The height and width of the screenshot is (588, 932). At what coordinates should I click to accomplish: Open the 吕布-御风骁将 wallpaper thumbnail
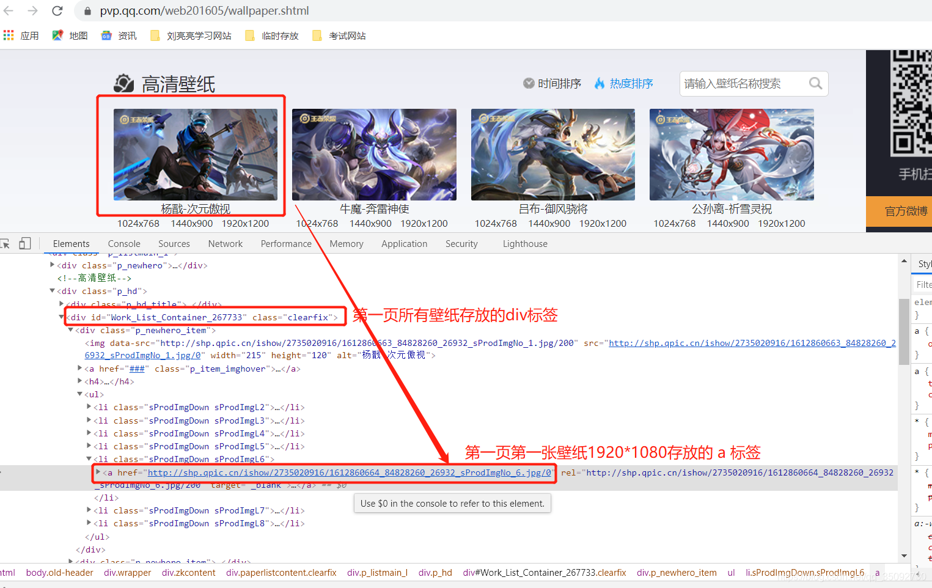[x=553, y=155]
